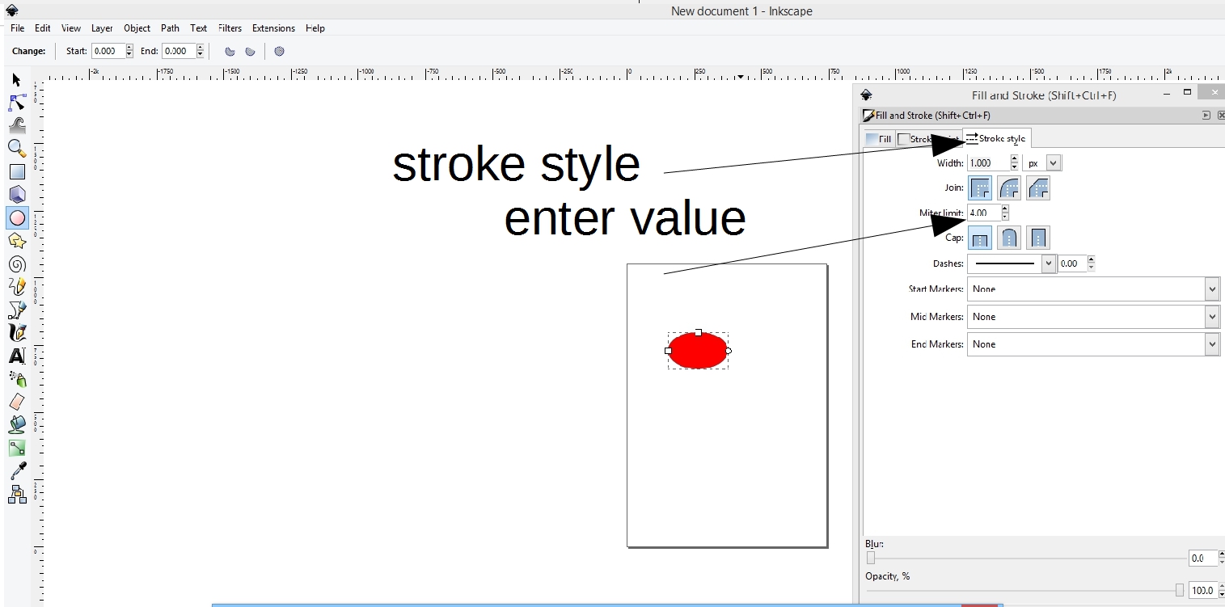Viewport: 1225px width, 607px height.
Task: Increase the arc Start angle spinner
Action: pyautogui.click(x=129, y=48)
